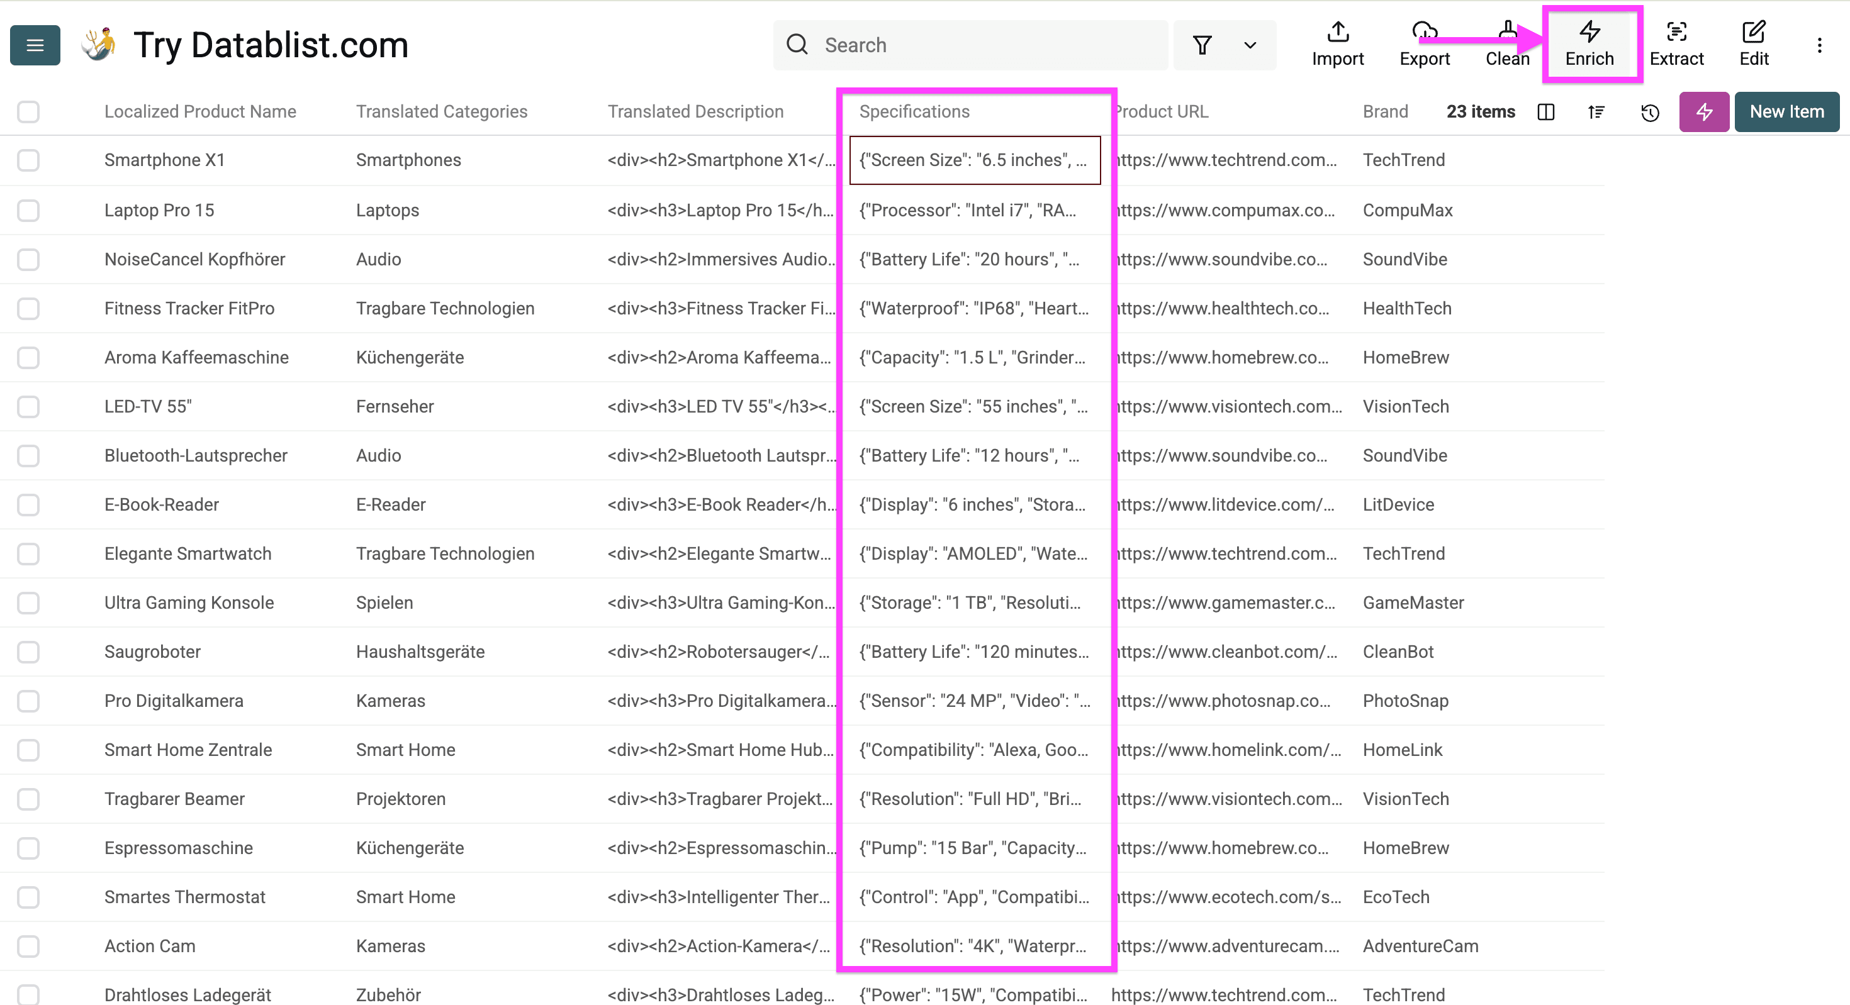Select the Brand column header

tap(1384, 111)
